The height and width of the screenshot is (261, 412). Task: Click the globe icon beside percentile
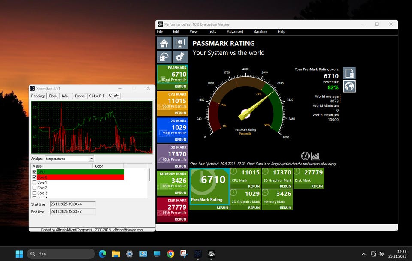tap(349, 86)
